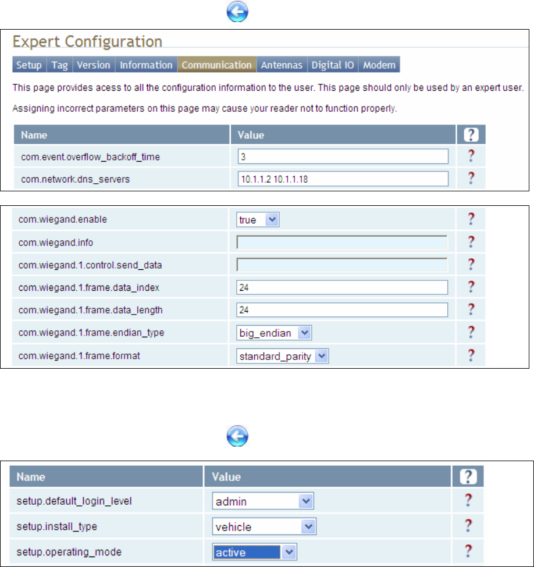Viewport: 534px width, 567px height.
Task: Open the default_login_level admin dropdown
Action: 263,501
